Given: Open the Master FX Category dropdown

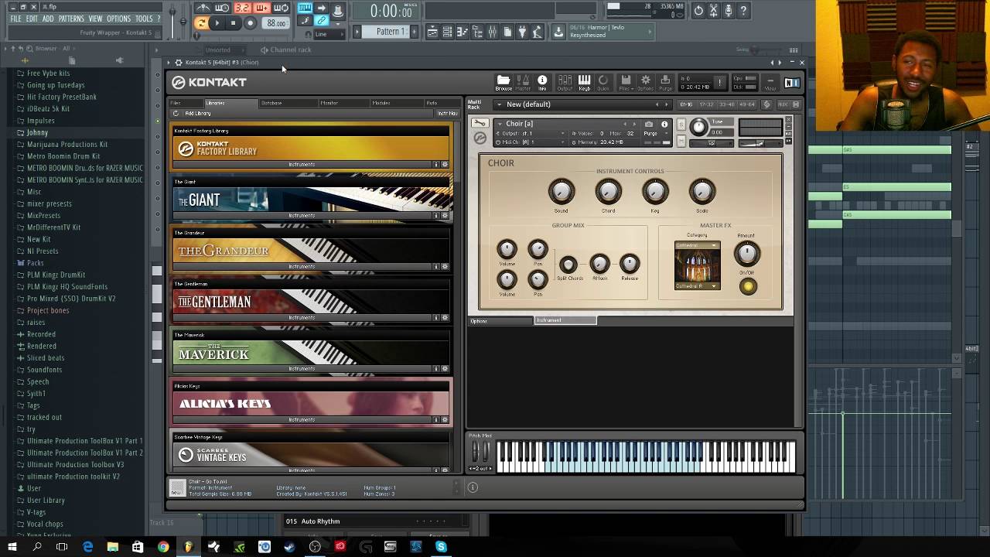Looking at the screenshot, I should tap(697, 245).
